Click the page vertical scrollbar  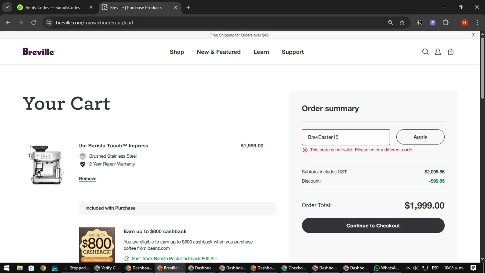click(482, 68)
